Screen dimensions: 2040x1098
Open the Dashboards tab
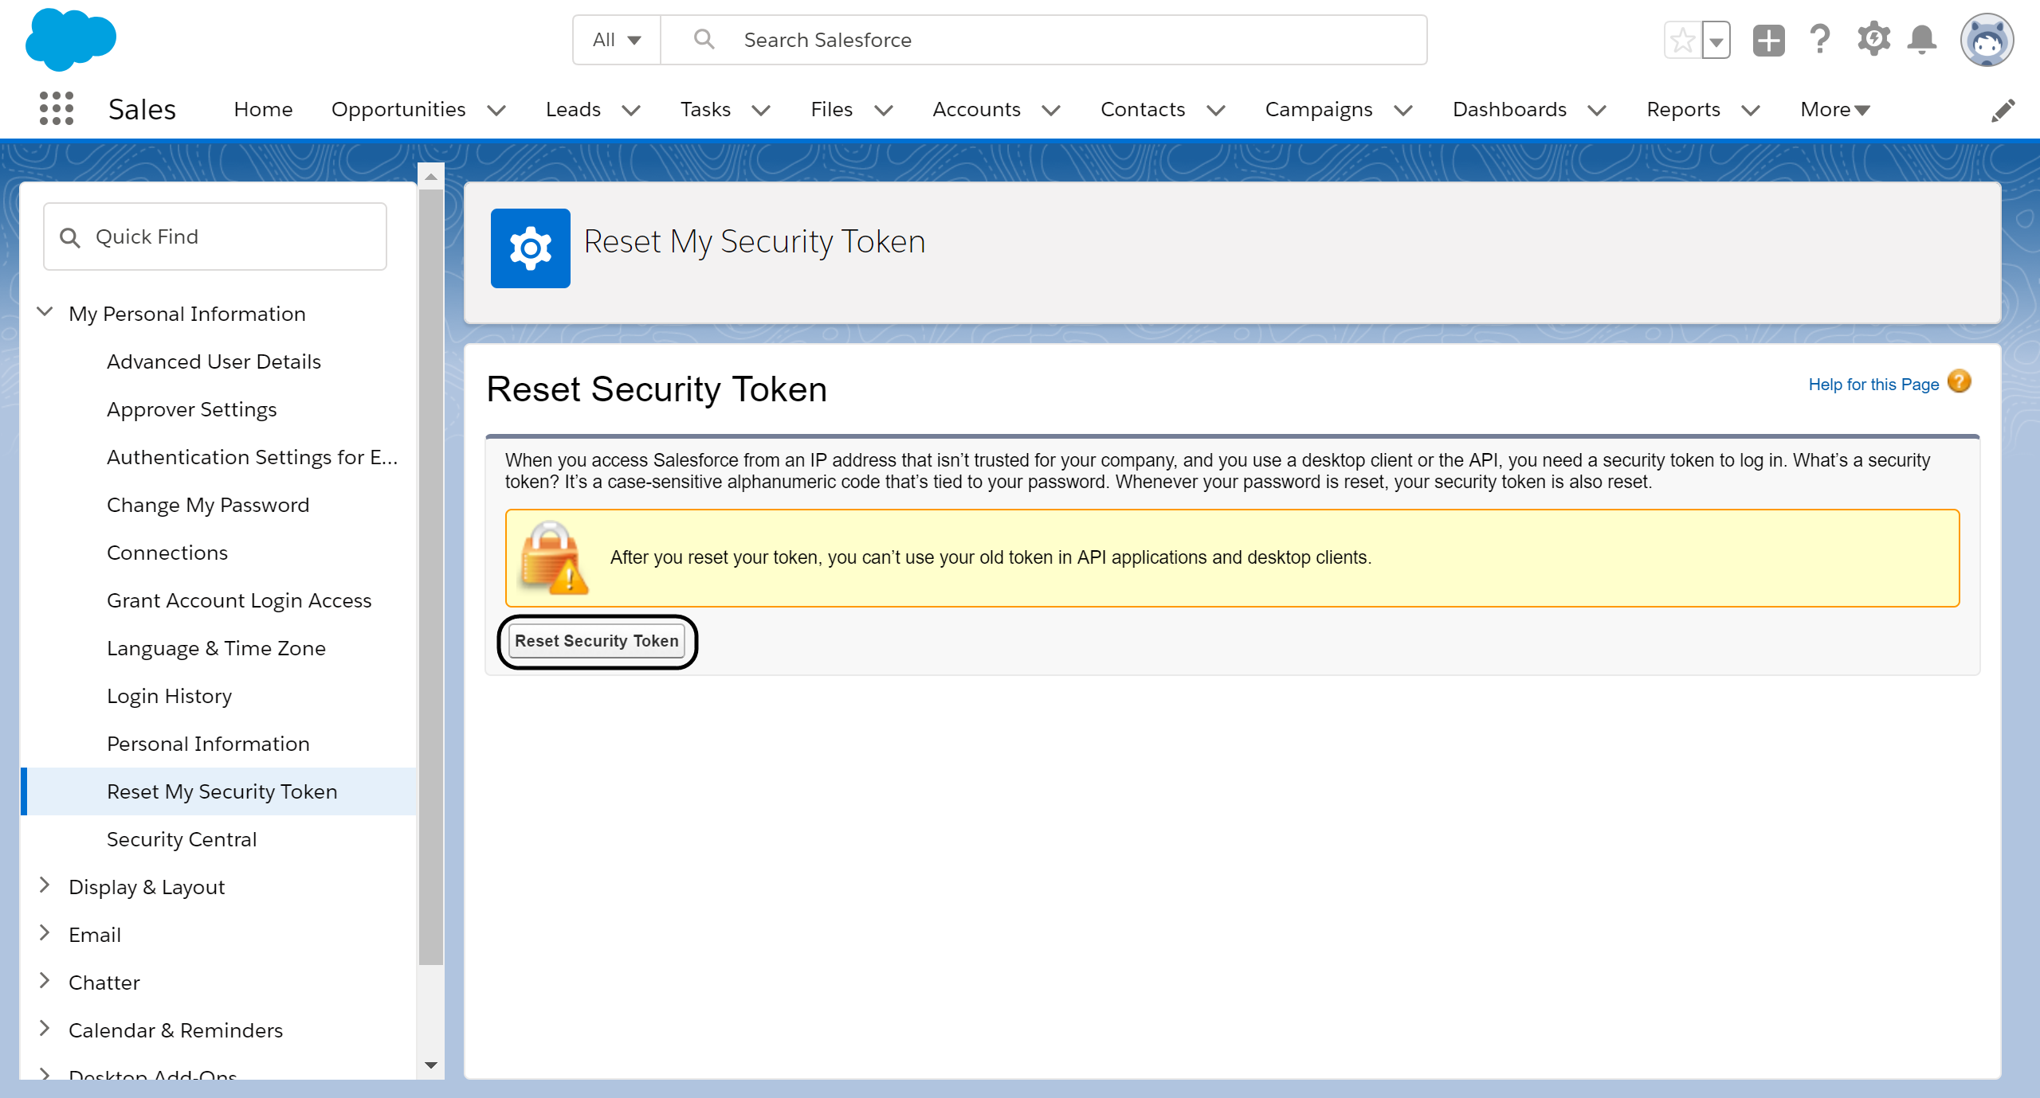click(1509, 109)
